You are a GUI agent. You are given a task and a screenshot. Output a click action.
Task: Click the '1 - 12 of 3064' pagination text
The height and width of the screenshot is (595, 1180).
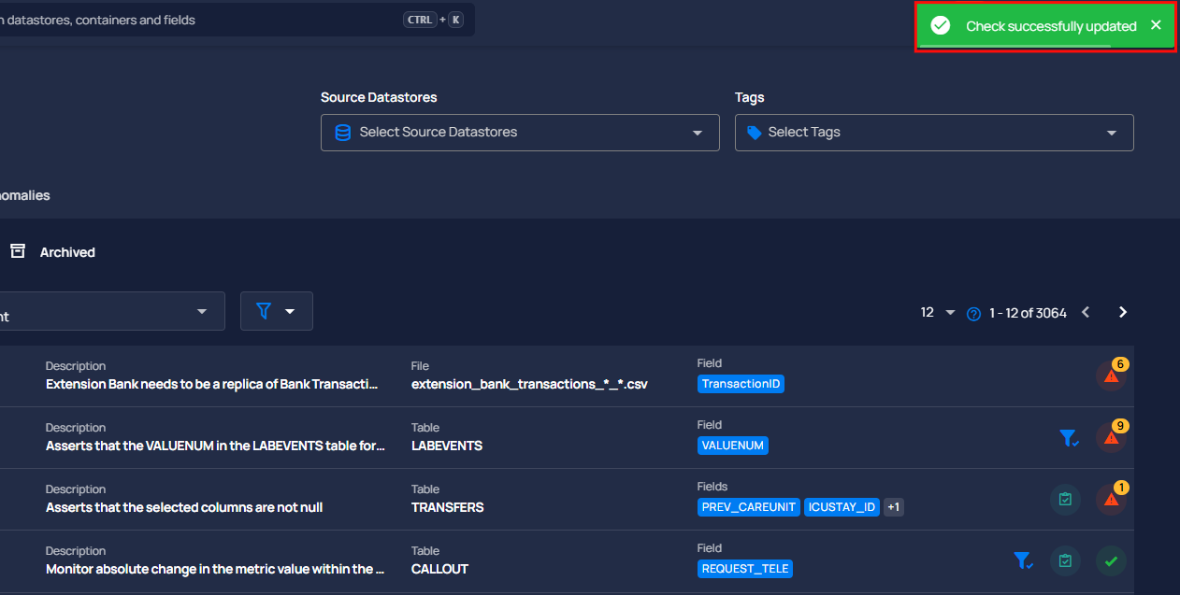tap(1028, 313)
